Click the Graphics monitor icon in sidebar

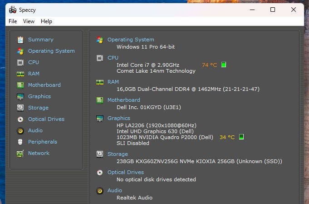20,97
